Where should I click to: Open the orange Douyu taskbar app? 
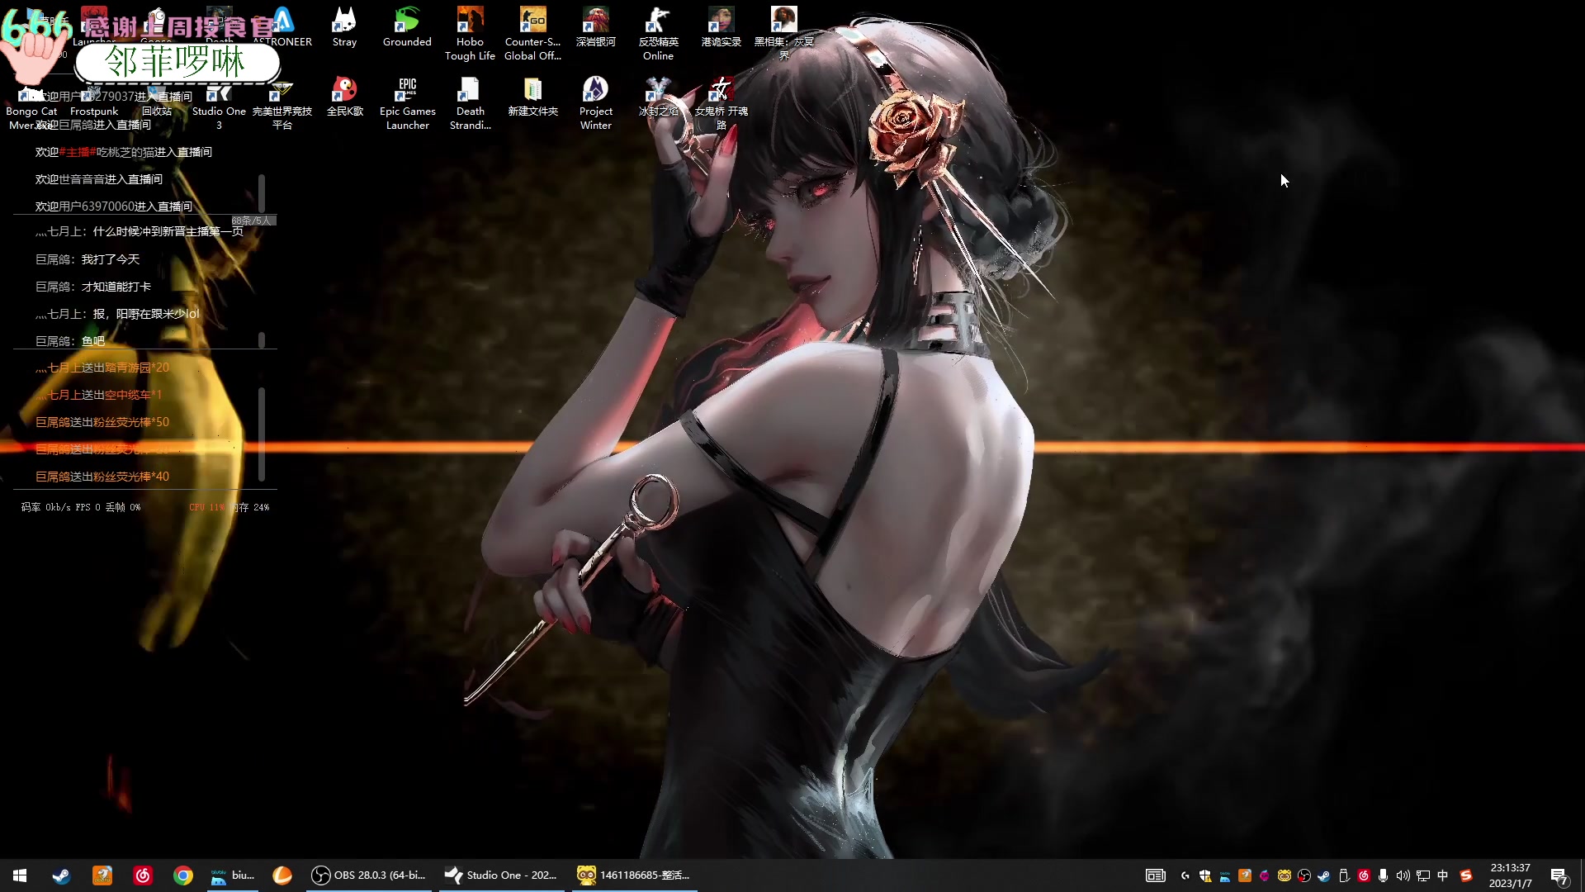[102, 875]
